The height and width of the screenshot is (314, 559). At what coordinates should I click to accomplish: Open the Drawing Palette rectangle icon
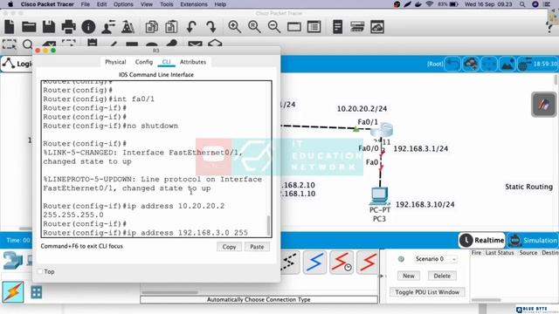[x=294, y=27]
